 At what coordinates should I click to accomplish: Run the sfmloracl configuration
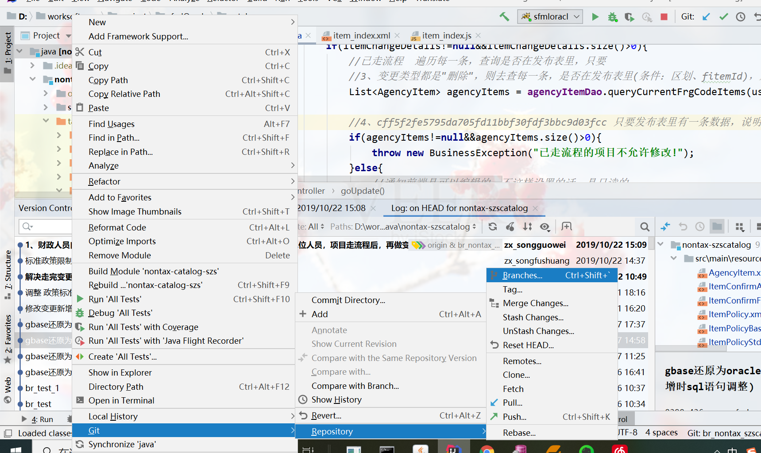(595, 17)
